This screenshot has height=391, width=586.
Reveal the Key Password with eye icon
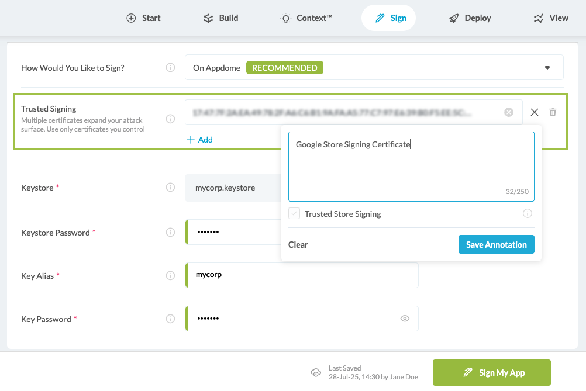point(405,319)
